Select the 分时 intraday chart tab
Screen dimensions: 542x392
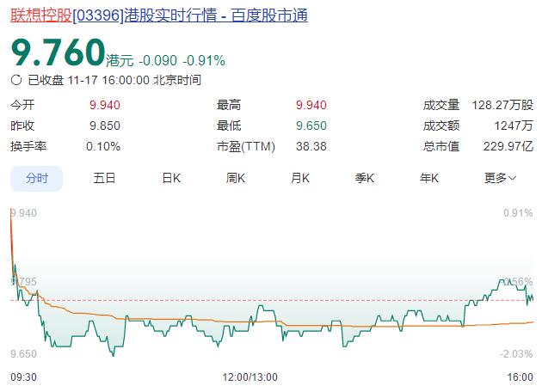(x=37, y=178)
